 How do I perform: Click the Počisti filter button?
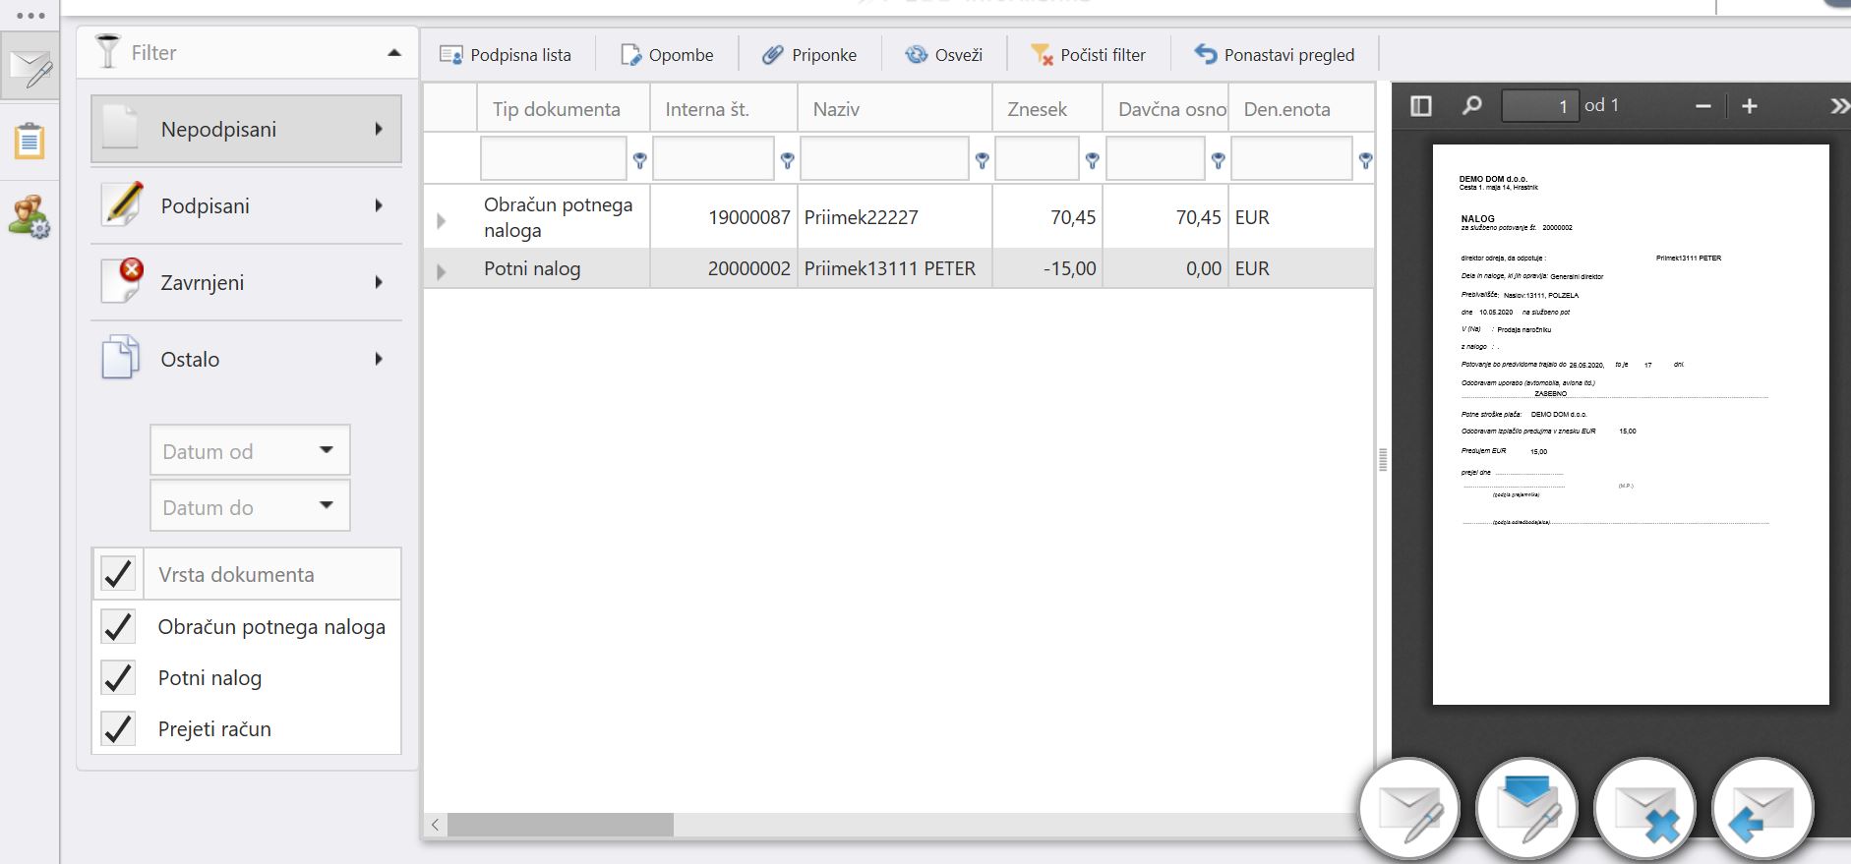point(1088,55)
